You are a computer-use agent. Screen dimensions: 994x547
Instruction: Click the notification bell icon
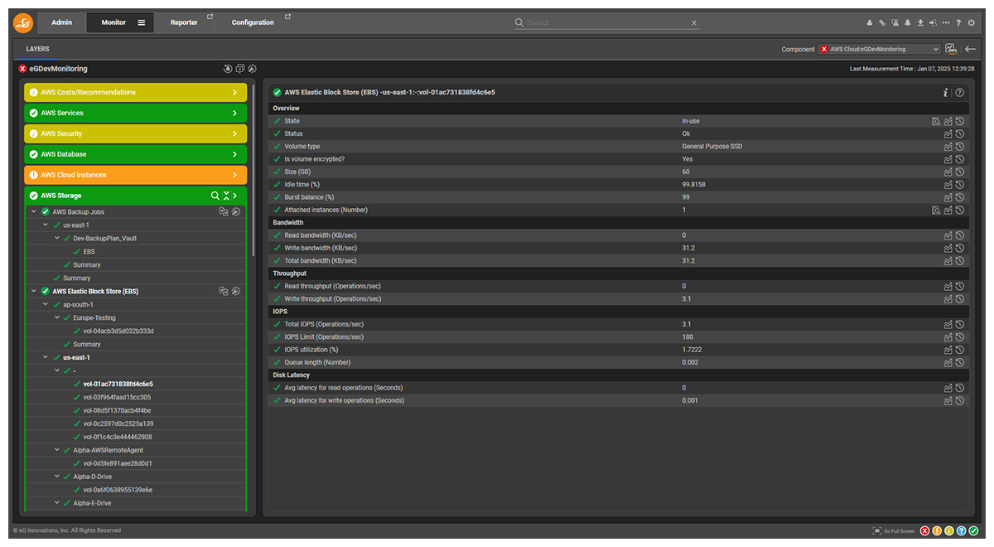click(x=907, y=23)
